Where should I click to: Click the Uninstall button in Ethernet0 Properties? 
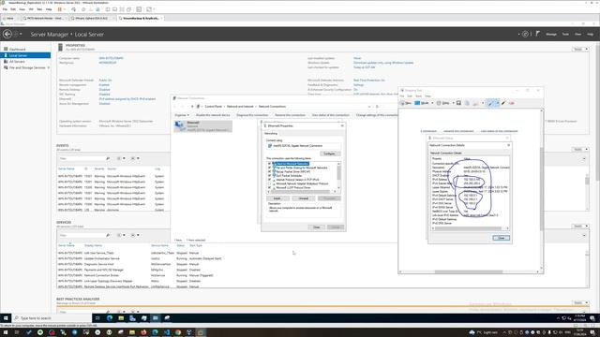click(303, 198)
